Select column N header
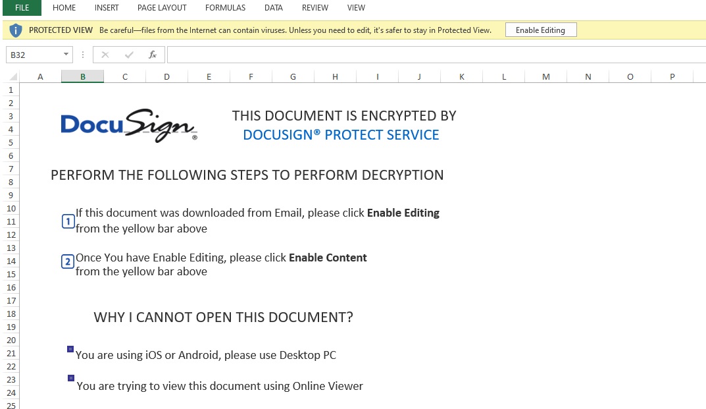706x409 pixels. tap(588, 76)
